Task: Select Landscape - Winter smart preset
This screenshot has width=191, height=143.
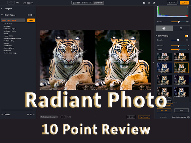Action: click(x=10, y=31)
